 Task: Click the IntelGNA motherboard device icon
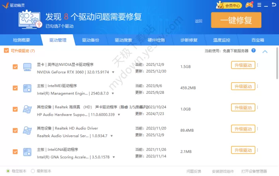[27, 152]
